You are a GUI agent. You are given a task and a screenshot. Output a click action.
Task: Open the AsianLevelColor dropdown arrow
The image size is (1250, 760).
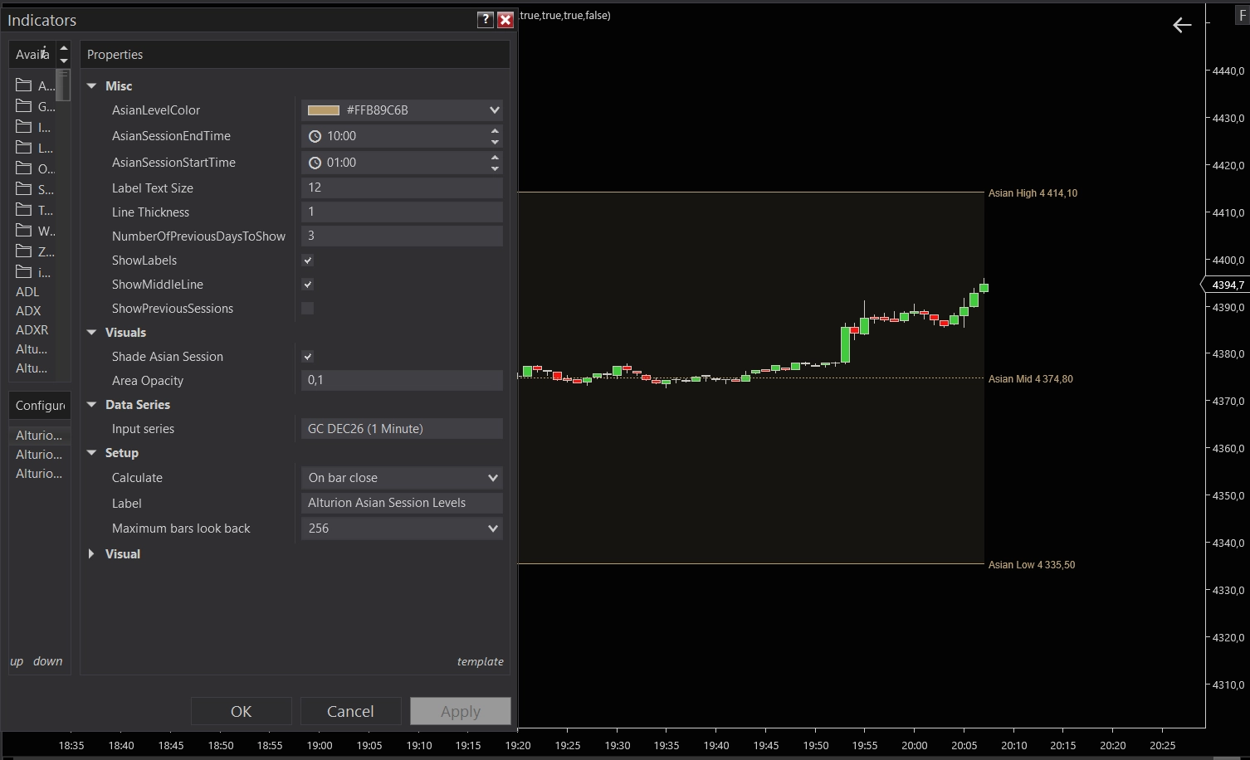tap(494, 110)
